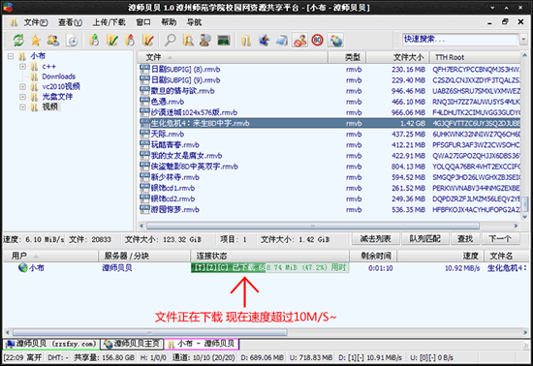Click the clock disc icon in toolbar

pyautogui.click(x=72, y=41)
